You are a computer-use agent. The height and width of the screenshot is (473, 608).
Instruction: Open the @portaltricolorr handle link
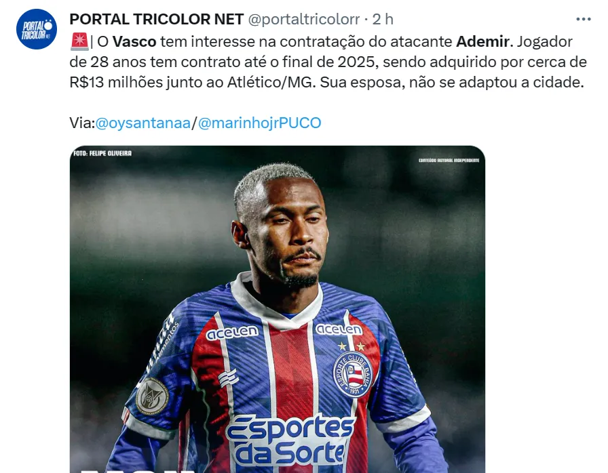click(303, 19)
